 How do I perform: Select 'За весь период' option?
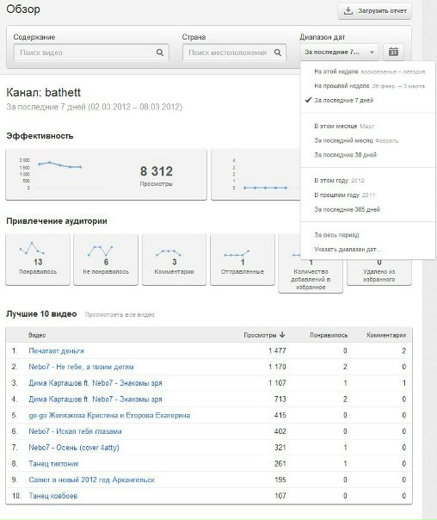tap(336, 235)
